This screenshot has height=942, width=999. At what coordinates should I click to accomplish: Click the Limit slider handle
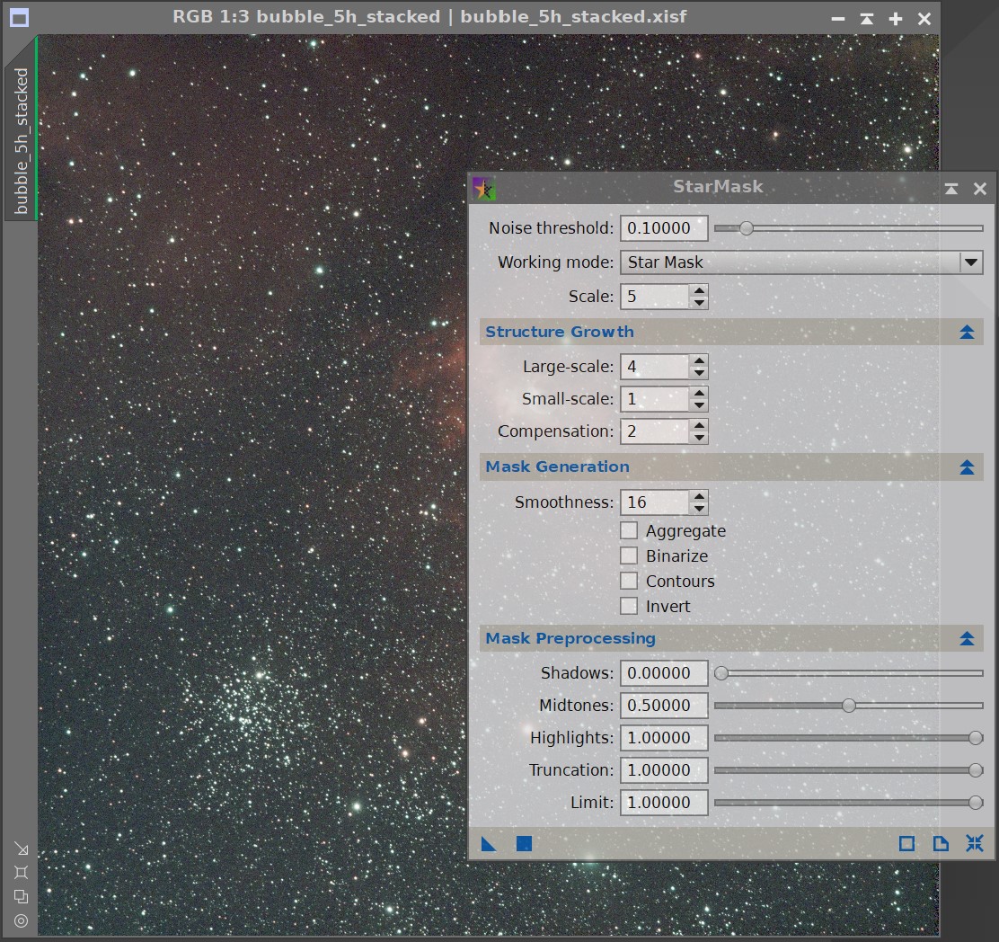(976, 803)
